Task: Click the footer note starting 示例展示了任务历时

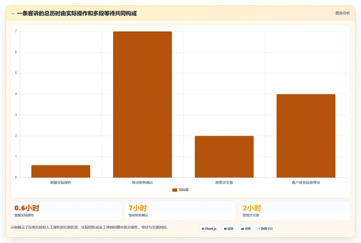Action: (89, 228)
